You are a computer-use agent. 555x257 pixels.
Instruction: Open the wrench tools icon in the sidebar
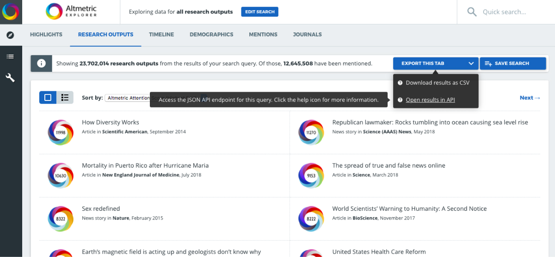(x=10, y=78)
